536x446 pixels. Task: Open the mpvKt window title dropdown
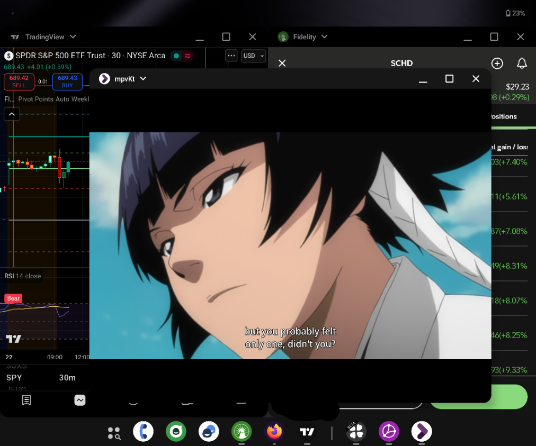point(143,78)
